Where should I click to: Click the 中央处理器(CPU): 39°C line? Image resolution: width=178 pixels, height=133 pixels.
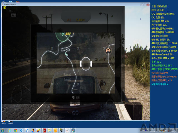pyautogui.click(x=162, y=66)
